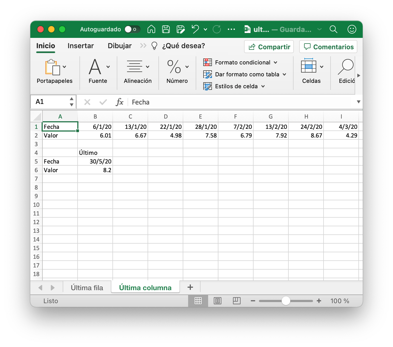Click the Número percent icon
The image size is (393, 347).
(174, 67)
